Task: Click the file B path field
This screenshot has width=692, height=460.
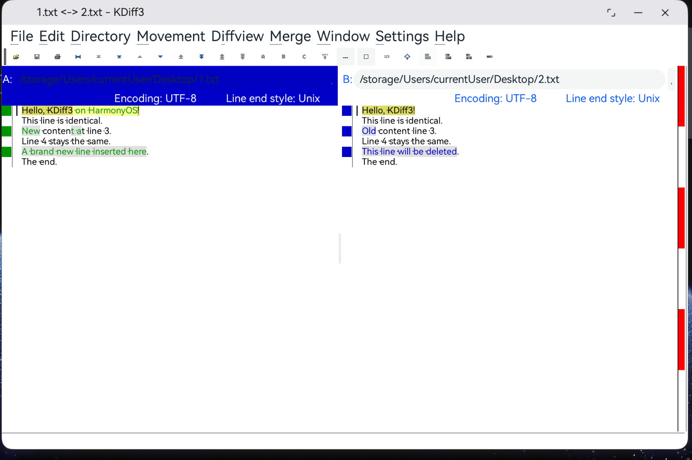Action: pos(510,79)
